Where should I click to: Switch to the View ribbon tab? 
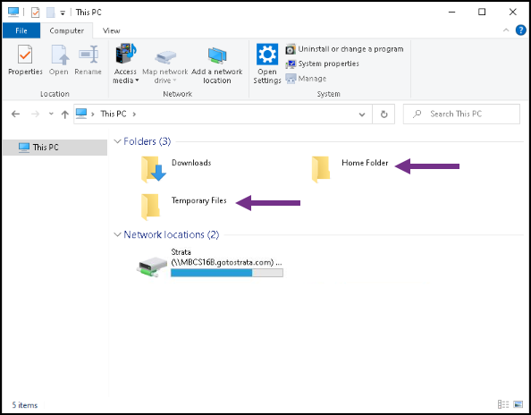click(112, 30)
